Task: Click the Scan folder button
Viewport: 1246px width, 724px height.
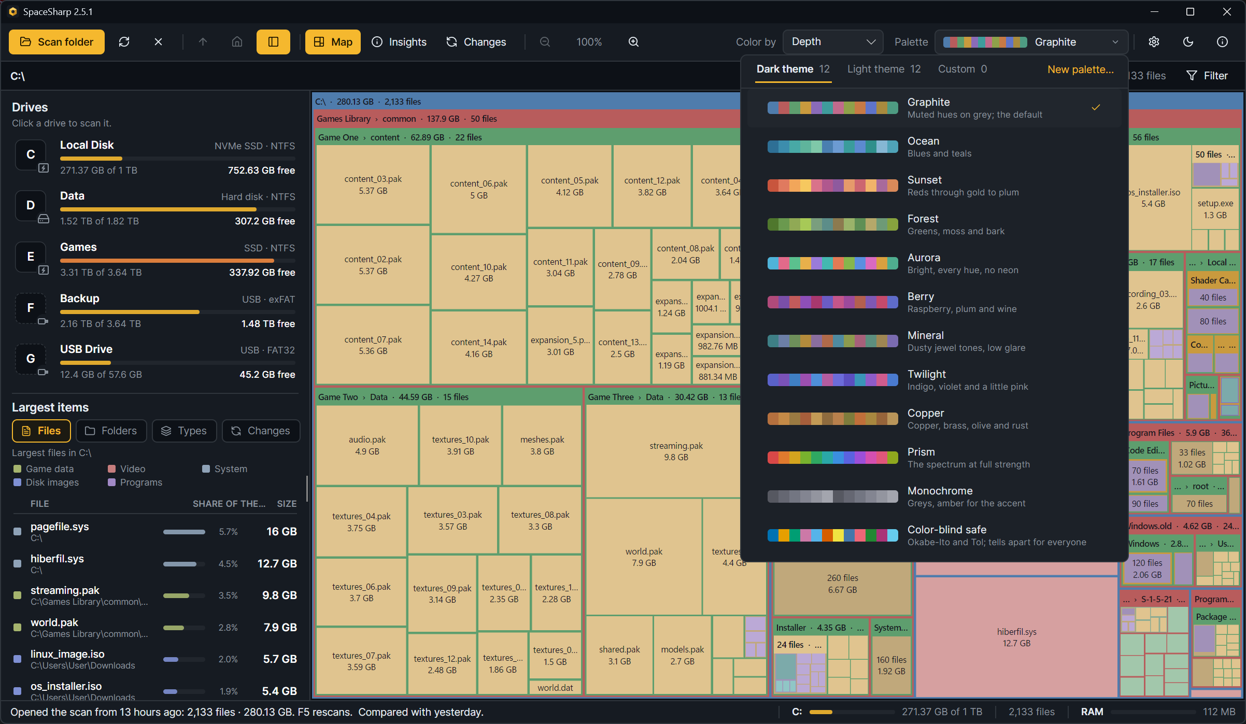Action: 56,42
